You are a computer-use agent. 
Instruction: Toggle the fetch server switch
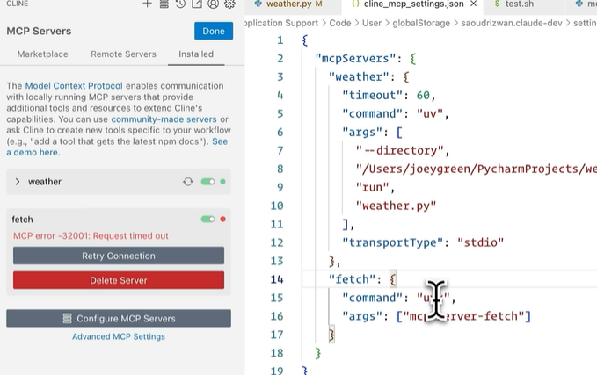[x=207, y=219]
